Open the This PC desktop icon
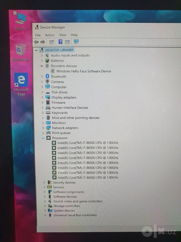The height and width of the screenshot is (242, 181). [20, 21]
